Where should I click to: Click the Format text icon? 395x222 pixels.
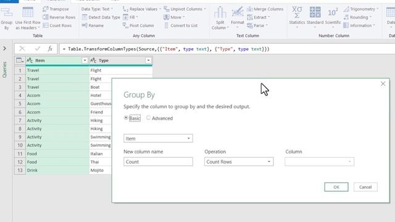tap(237, 12)
